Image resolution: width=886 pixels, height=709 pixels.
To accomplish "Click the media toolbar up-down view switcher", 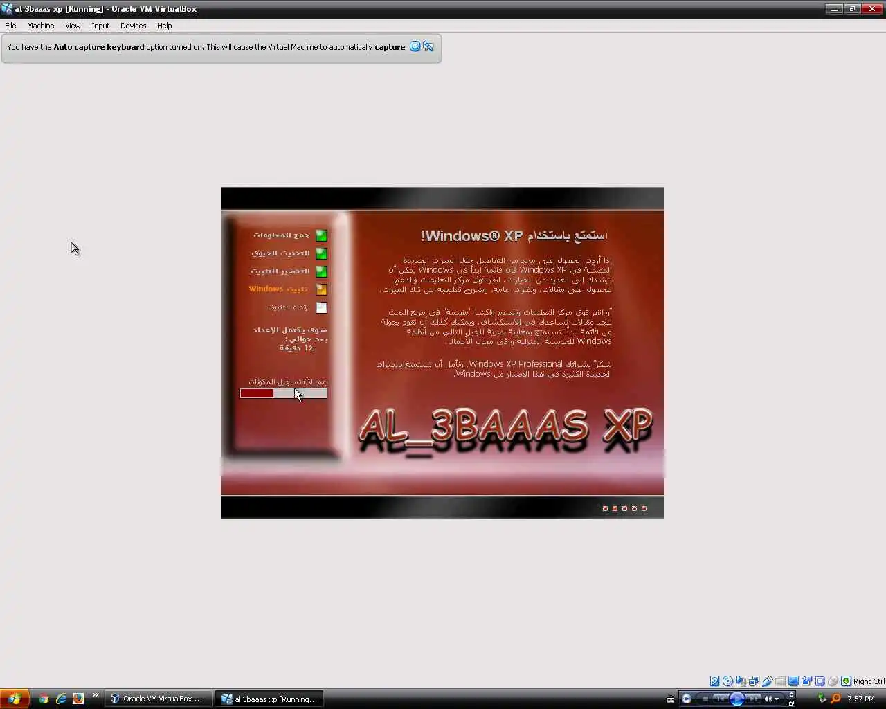I will pos(791,694).
